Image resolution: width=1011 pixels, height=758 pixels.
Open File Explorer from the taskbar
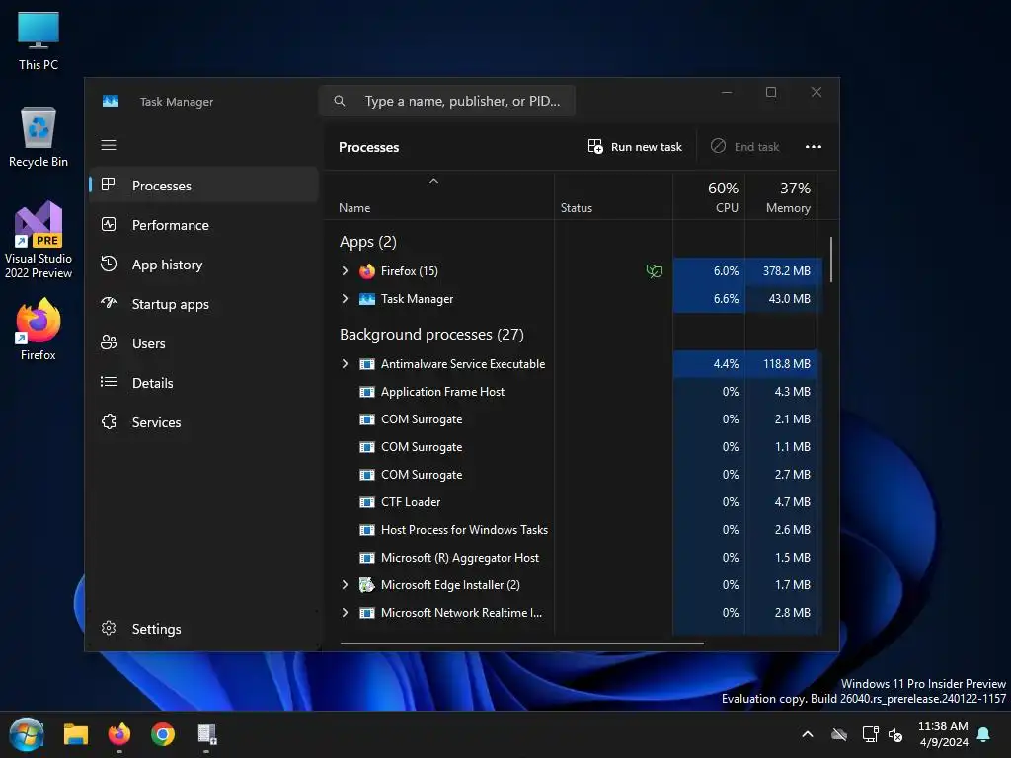75,734
